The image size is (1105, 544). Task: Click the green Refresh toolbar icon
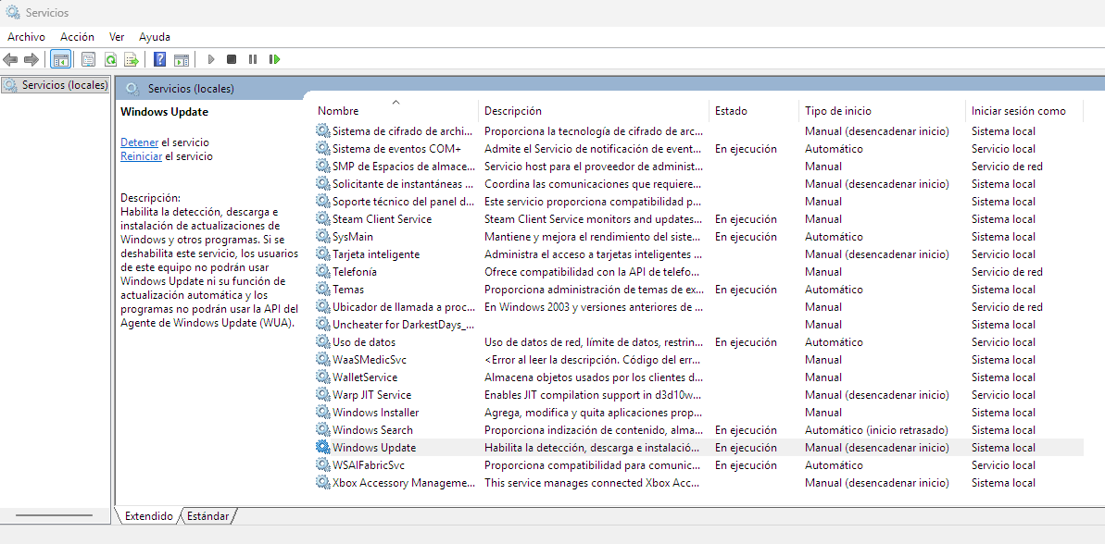110,59
